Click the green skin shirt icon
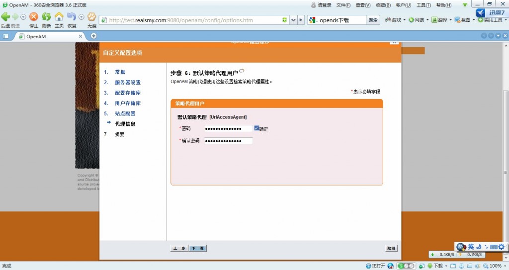 tap(465, 5)
